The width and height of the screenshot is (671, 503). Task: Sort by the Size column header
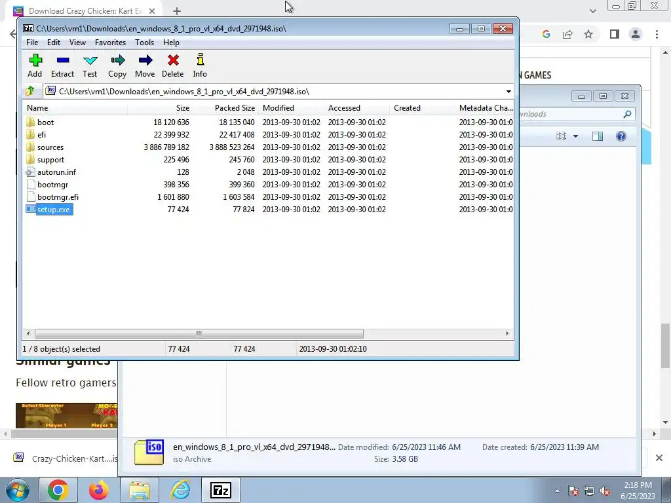click(161, 108)
